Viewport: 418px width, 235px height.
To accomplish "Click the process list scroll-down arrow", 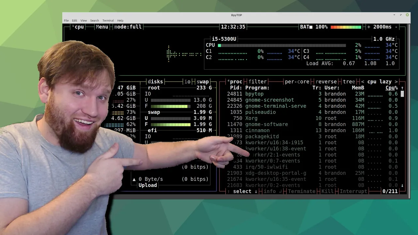I will tap(402, 185).
